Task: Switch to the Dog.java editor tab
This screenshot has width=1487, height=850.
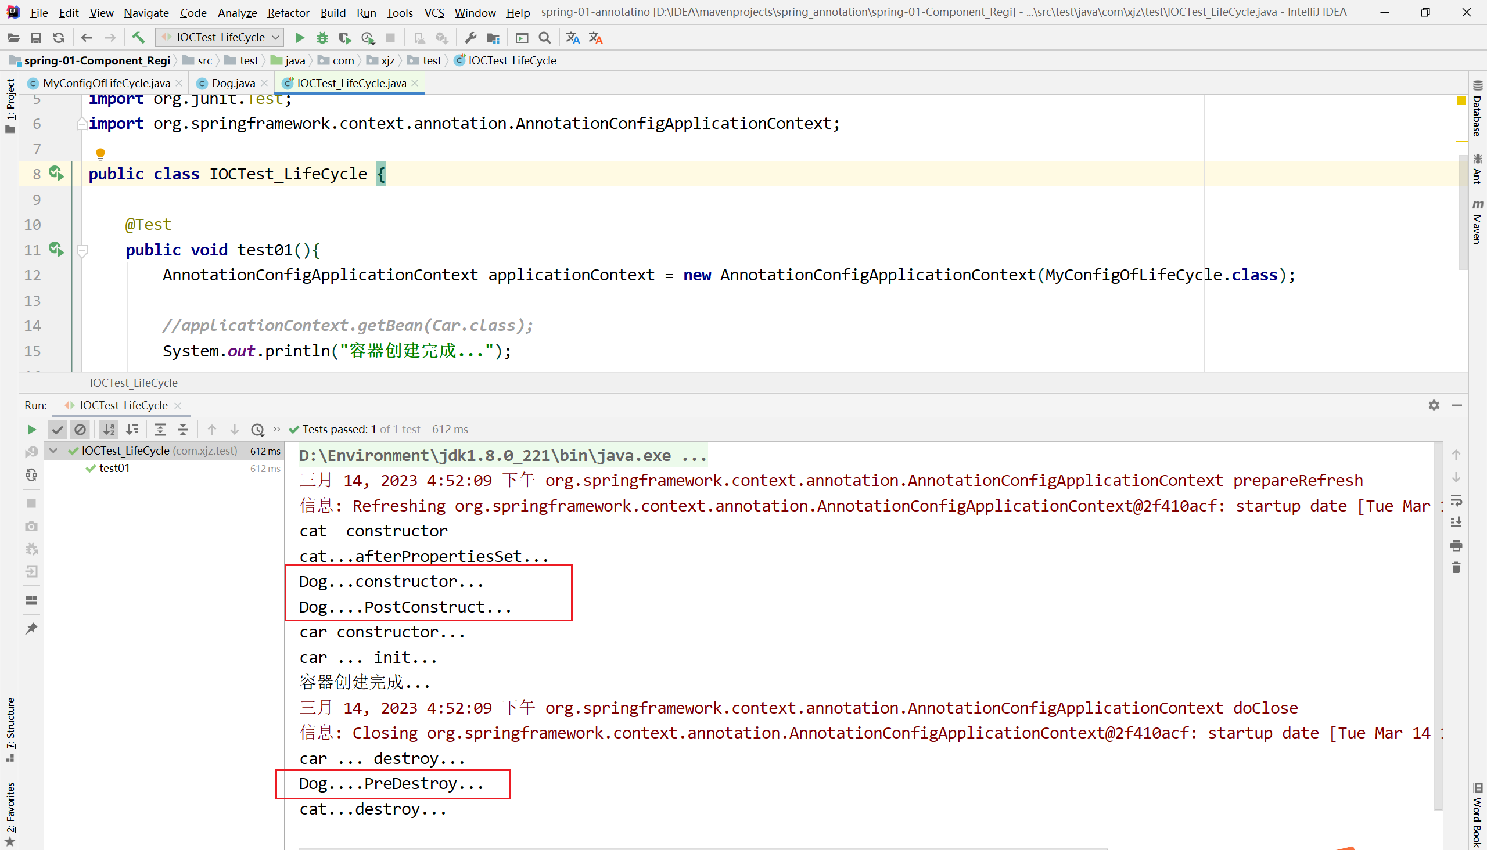Action: click(233, 83)
